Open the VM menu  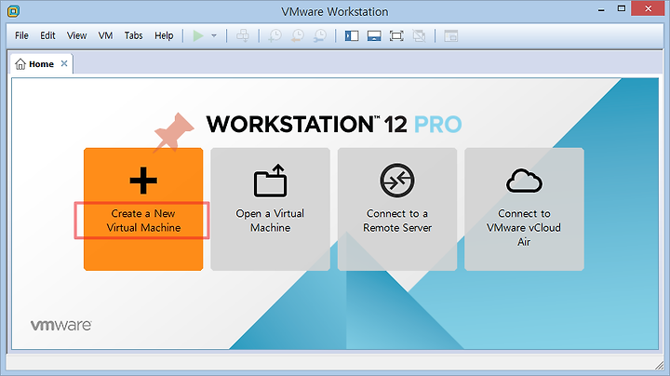click(x=105, y=35)
